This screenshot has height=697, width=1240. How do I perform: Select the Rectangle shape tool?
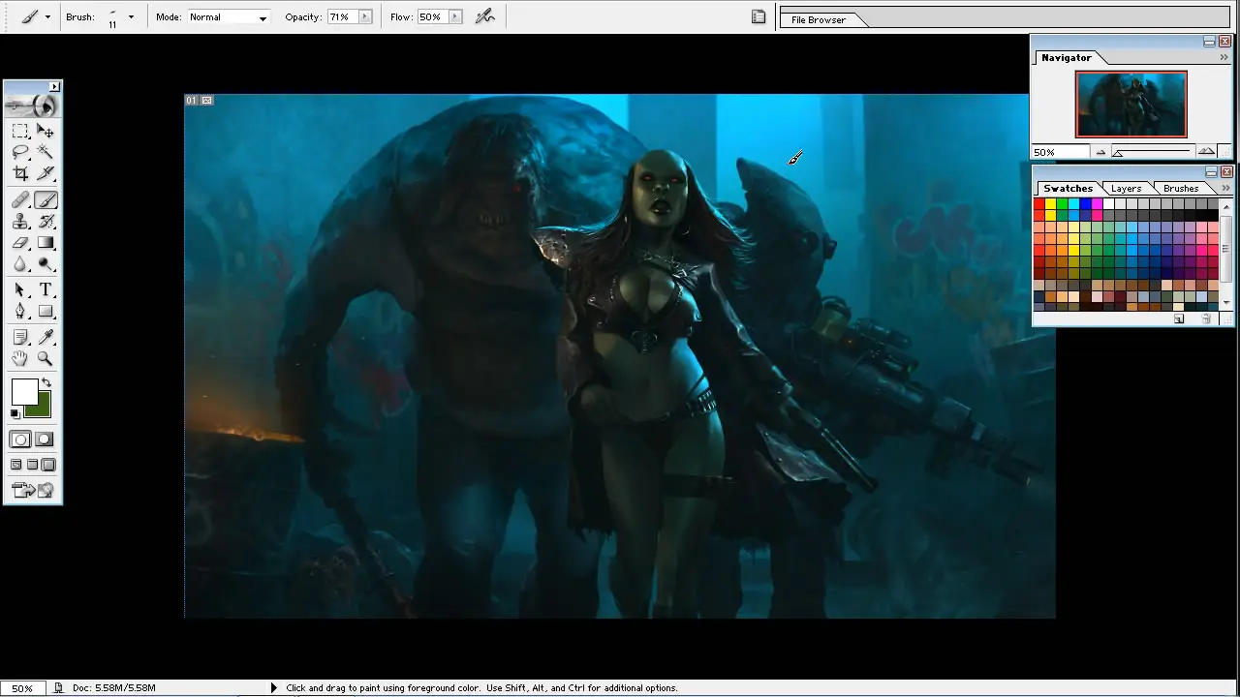tap(46, 312)
